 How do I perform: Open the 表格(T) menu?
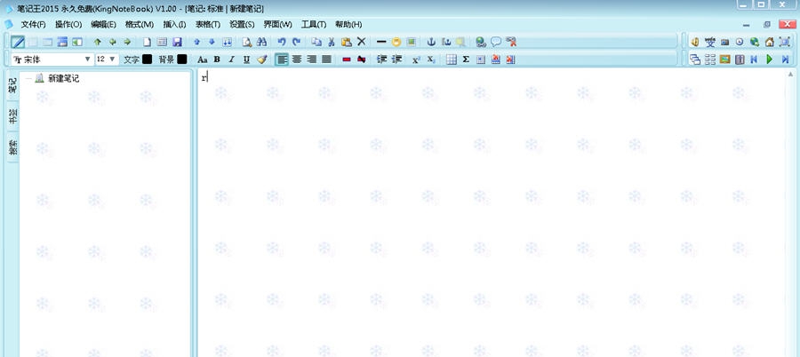208,24
